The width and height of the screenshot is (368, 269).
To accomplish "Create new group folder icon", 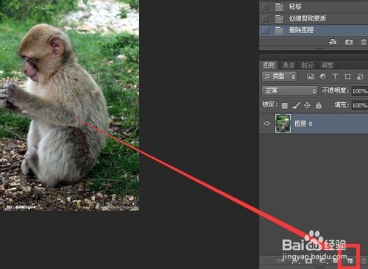I will pyautogui.click(x=336, y=261).
